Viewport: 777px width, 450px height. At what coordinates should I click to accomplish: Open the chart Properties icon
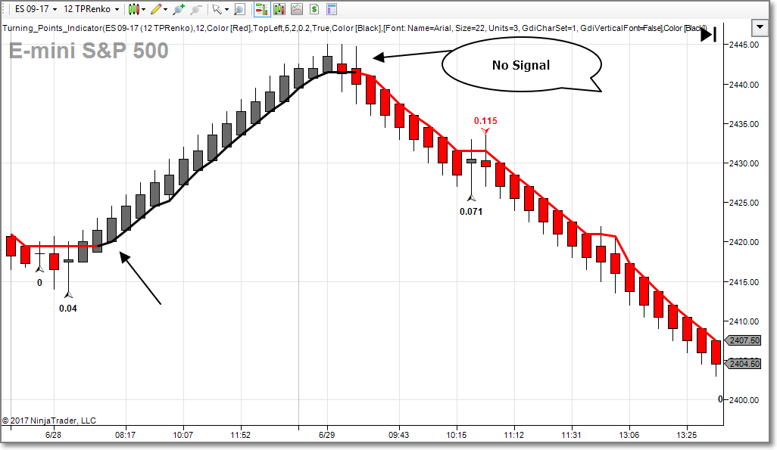[x=331, y=9]
